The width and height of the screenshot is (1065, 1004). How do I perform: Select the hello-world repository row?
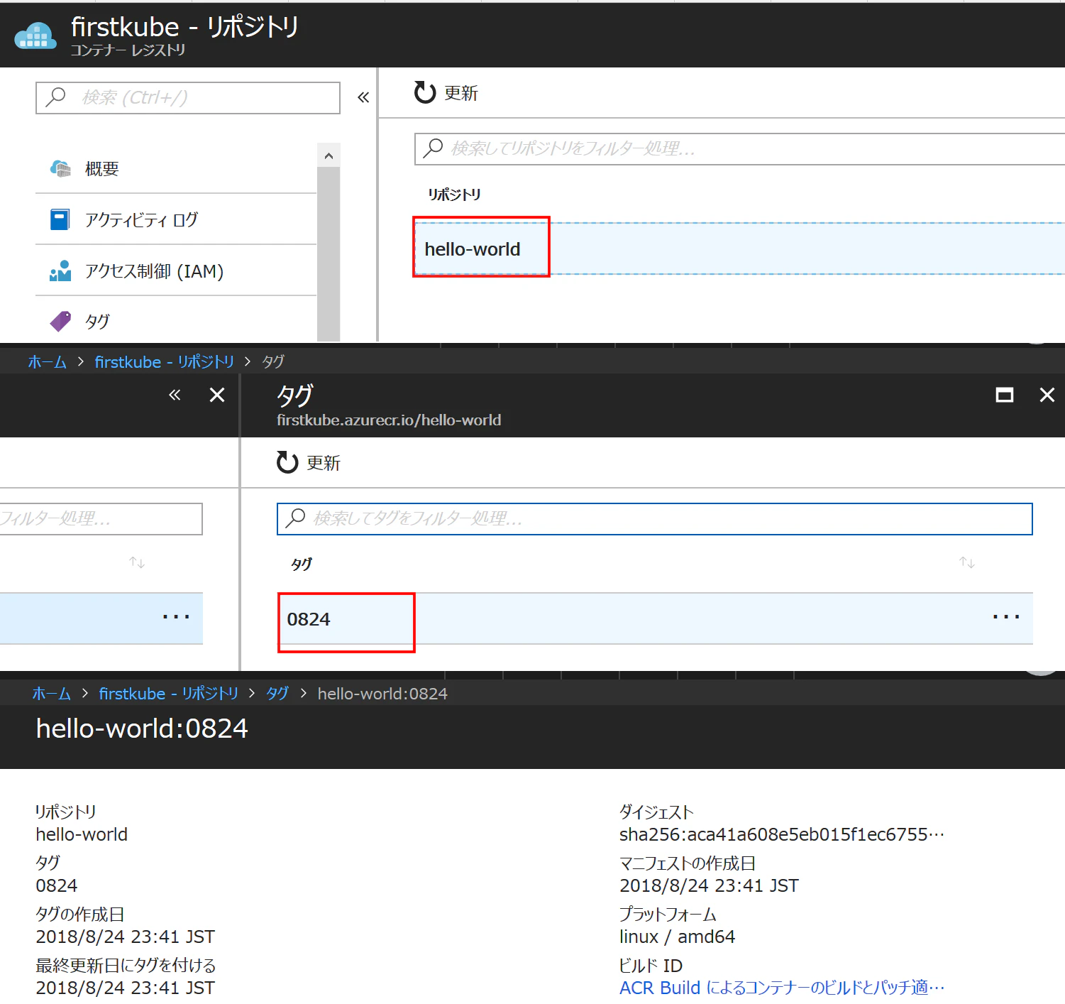pos(739,249)
